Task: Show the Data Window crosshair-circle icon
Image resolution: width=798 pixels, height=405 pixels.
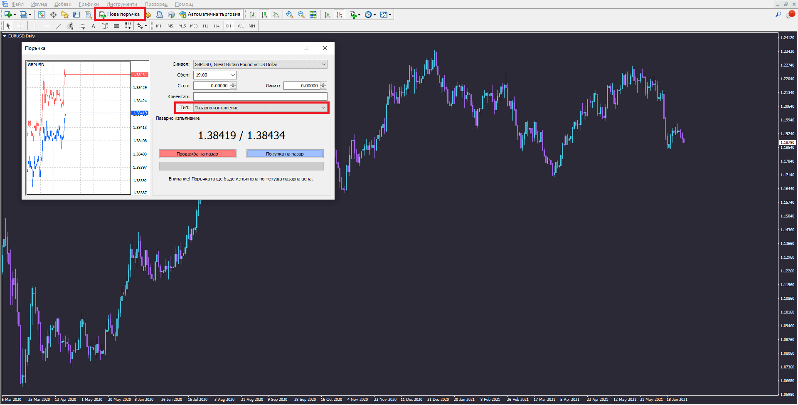Action: [x=53, y=15]
